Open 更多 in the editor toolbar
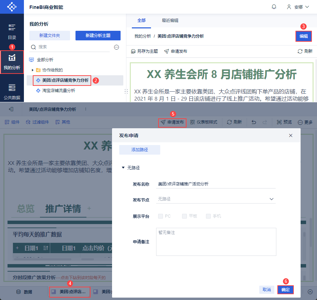The image size is (317, 300). 305,122
